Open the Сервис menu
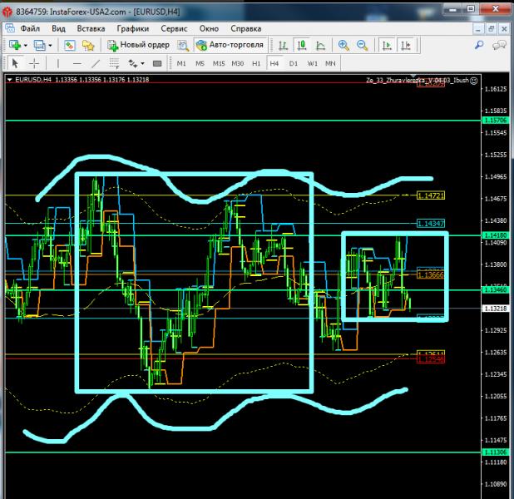 pyautogui.click(x=174, y=28)
